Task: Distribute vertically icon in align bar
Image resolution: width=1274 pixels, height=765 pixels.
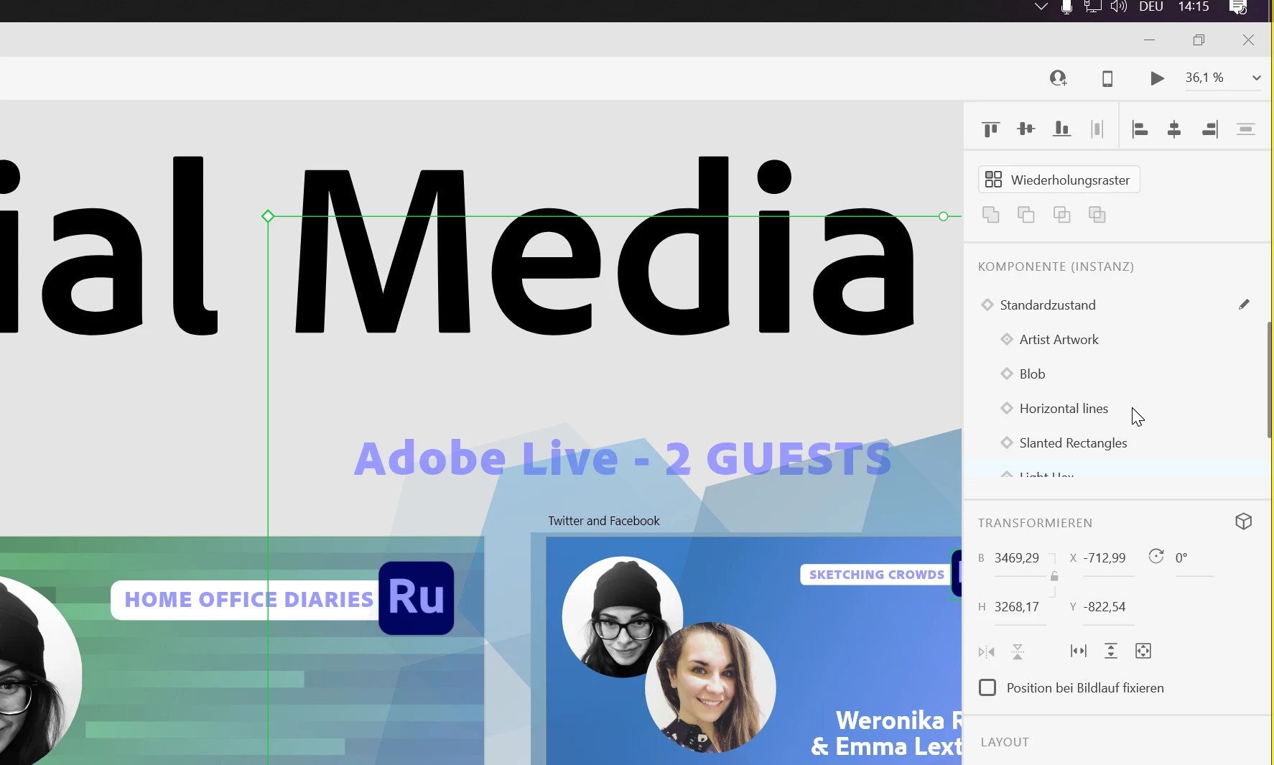Action: pyautogui.click(x=1246, y=129)
